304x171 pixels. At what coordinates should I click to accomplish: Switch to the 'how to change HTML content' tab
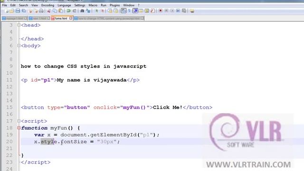pos(109,19)
